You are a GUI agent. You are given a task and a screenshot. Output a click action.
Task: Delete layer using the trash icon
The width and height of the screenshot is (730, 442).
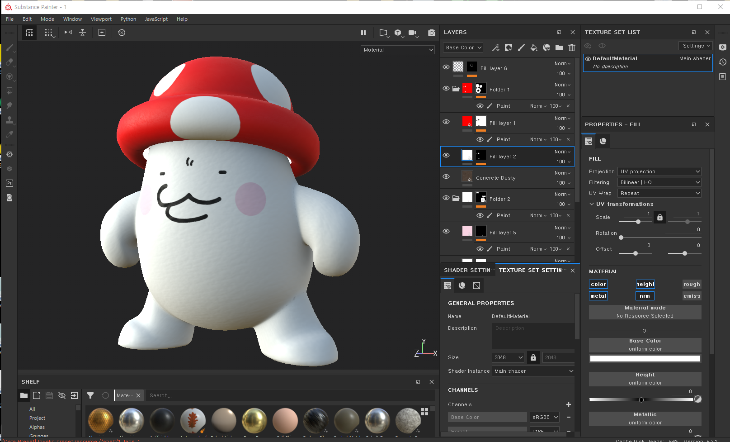tap(572, 48)
